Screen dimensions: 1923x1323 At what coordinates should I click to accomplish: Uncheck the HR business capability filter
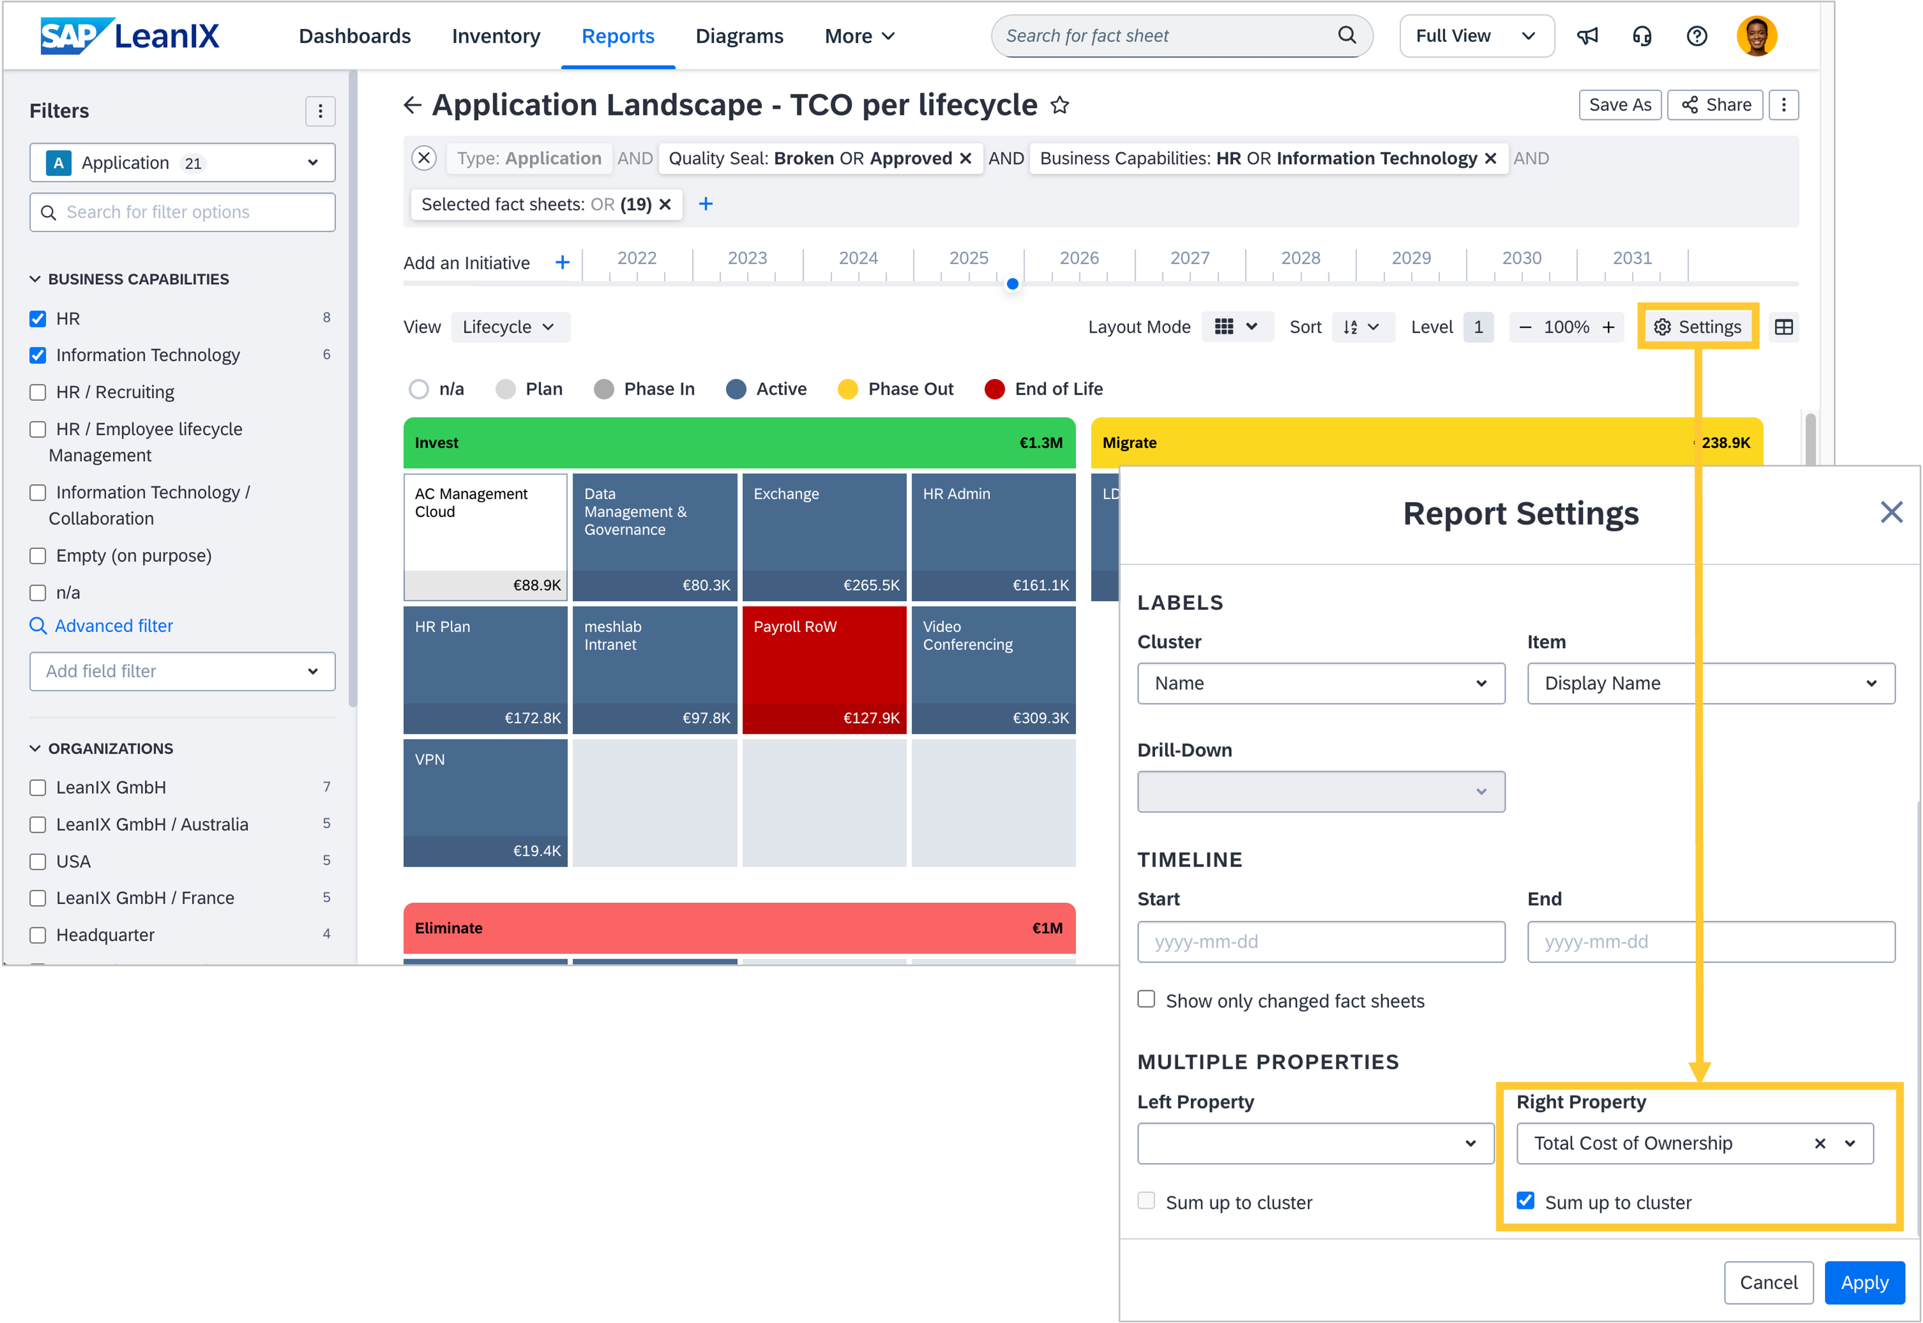pos(38,318)
